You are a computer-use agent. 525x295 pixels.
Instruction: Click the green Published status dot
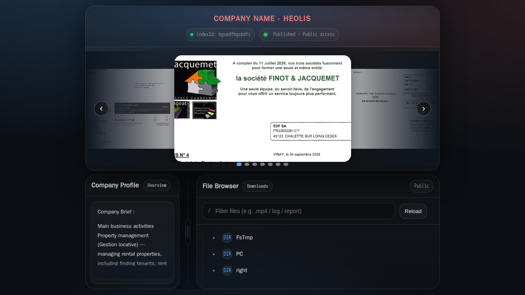(x=265, y=34)
